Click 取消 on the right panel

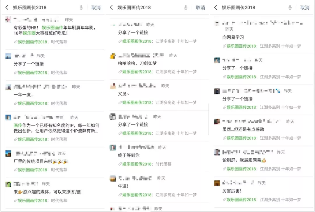305,7
